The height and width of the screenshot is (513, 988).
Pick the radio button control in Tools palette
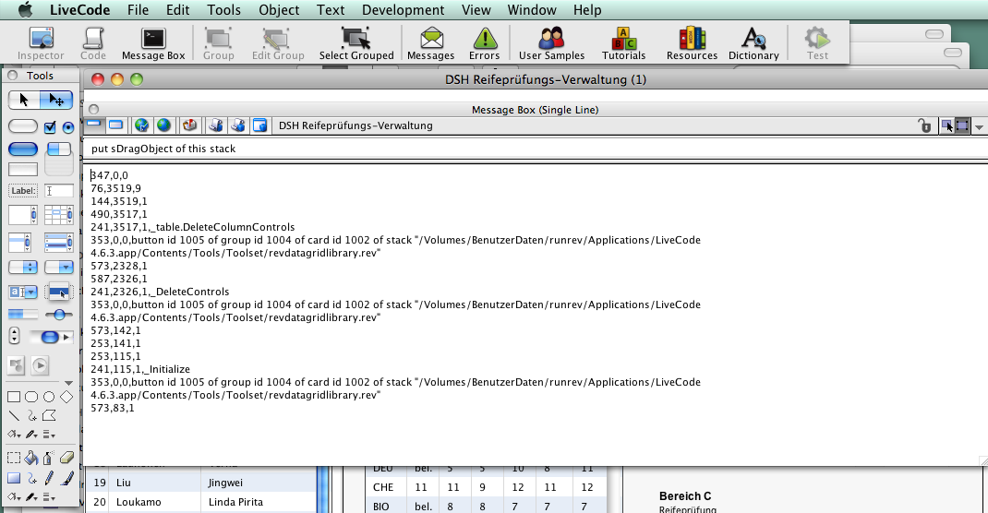click(67, 127)
